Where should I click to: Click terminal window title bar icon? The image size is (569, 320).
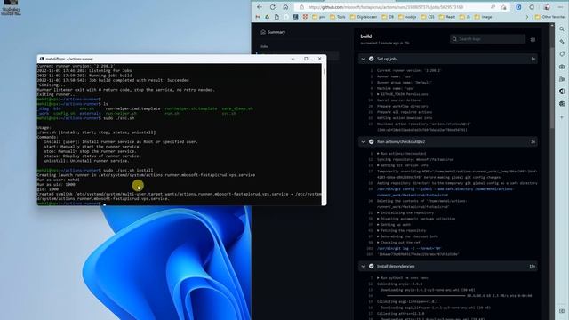42,59
